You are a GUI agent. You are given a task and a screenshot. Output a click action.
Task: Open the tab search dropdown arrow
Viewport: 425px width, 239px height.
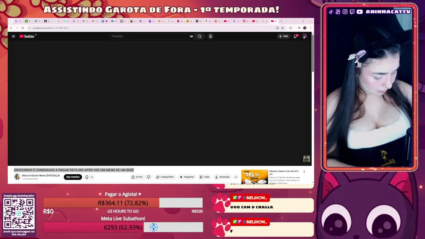11,21
